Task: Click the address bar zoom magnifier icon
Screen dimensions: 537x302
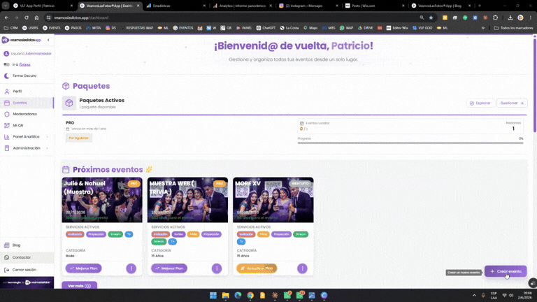Action: coord(422,17)
